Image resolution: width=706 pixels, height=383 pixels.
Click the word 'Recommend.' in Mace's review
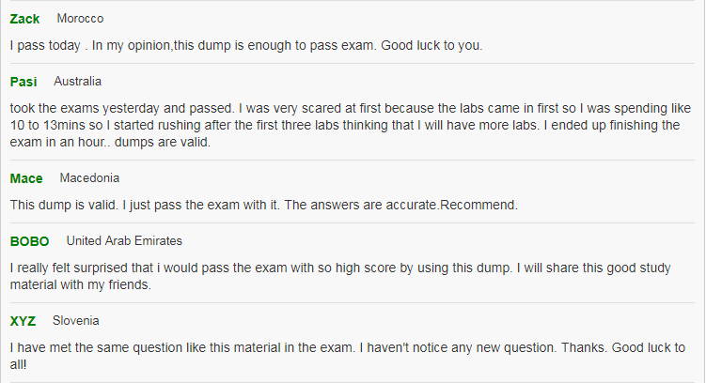[x=479, y=205]
